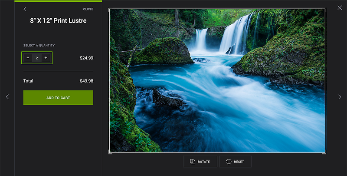Go back using the left chevron above the print title
The height and width of the screenshot is (176, 347).
[25, 9]
